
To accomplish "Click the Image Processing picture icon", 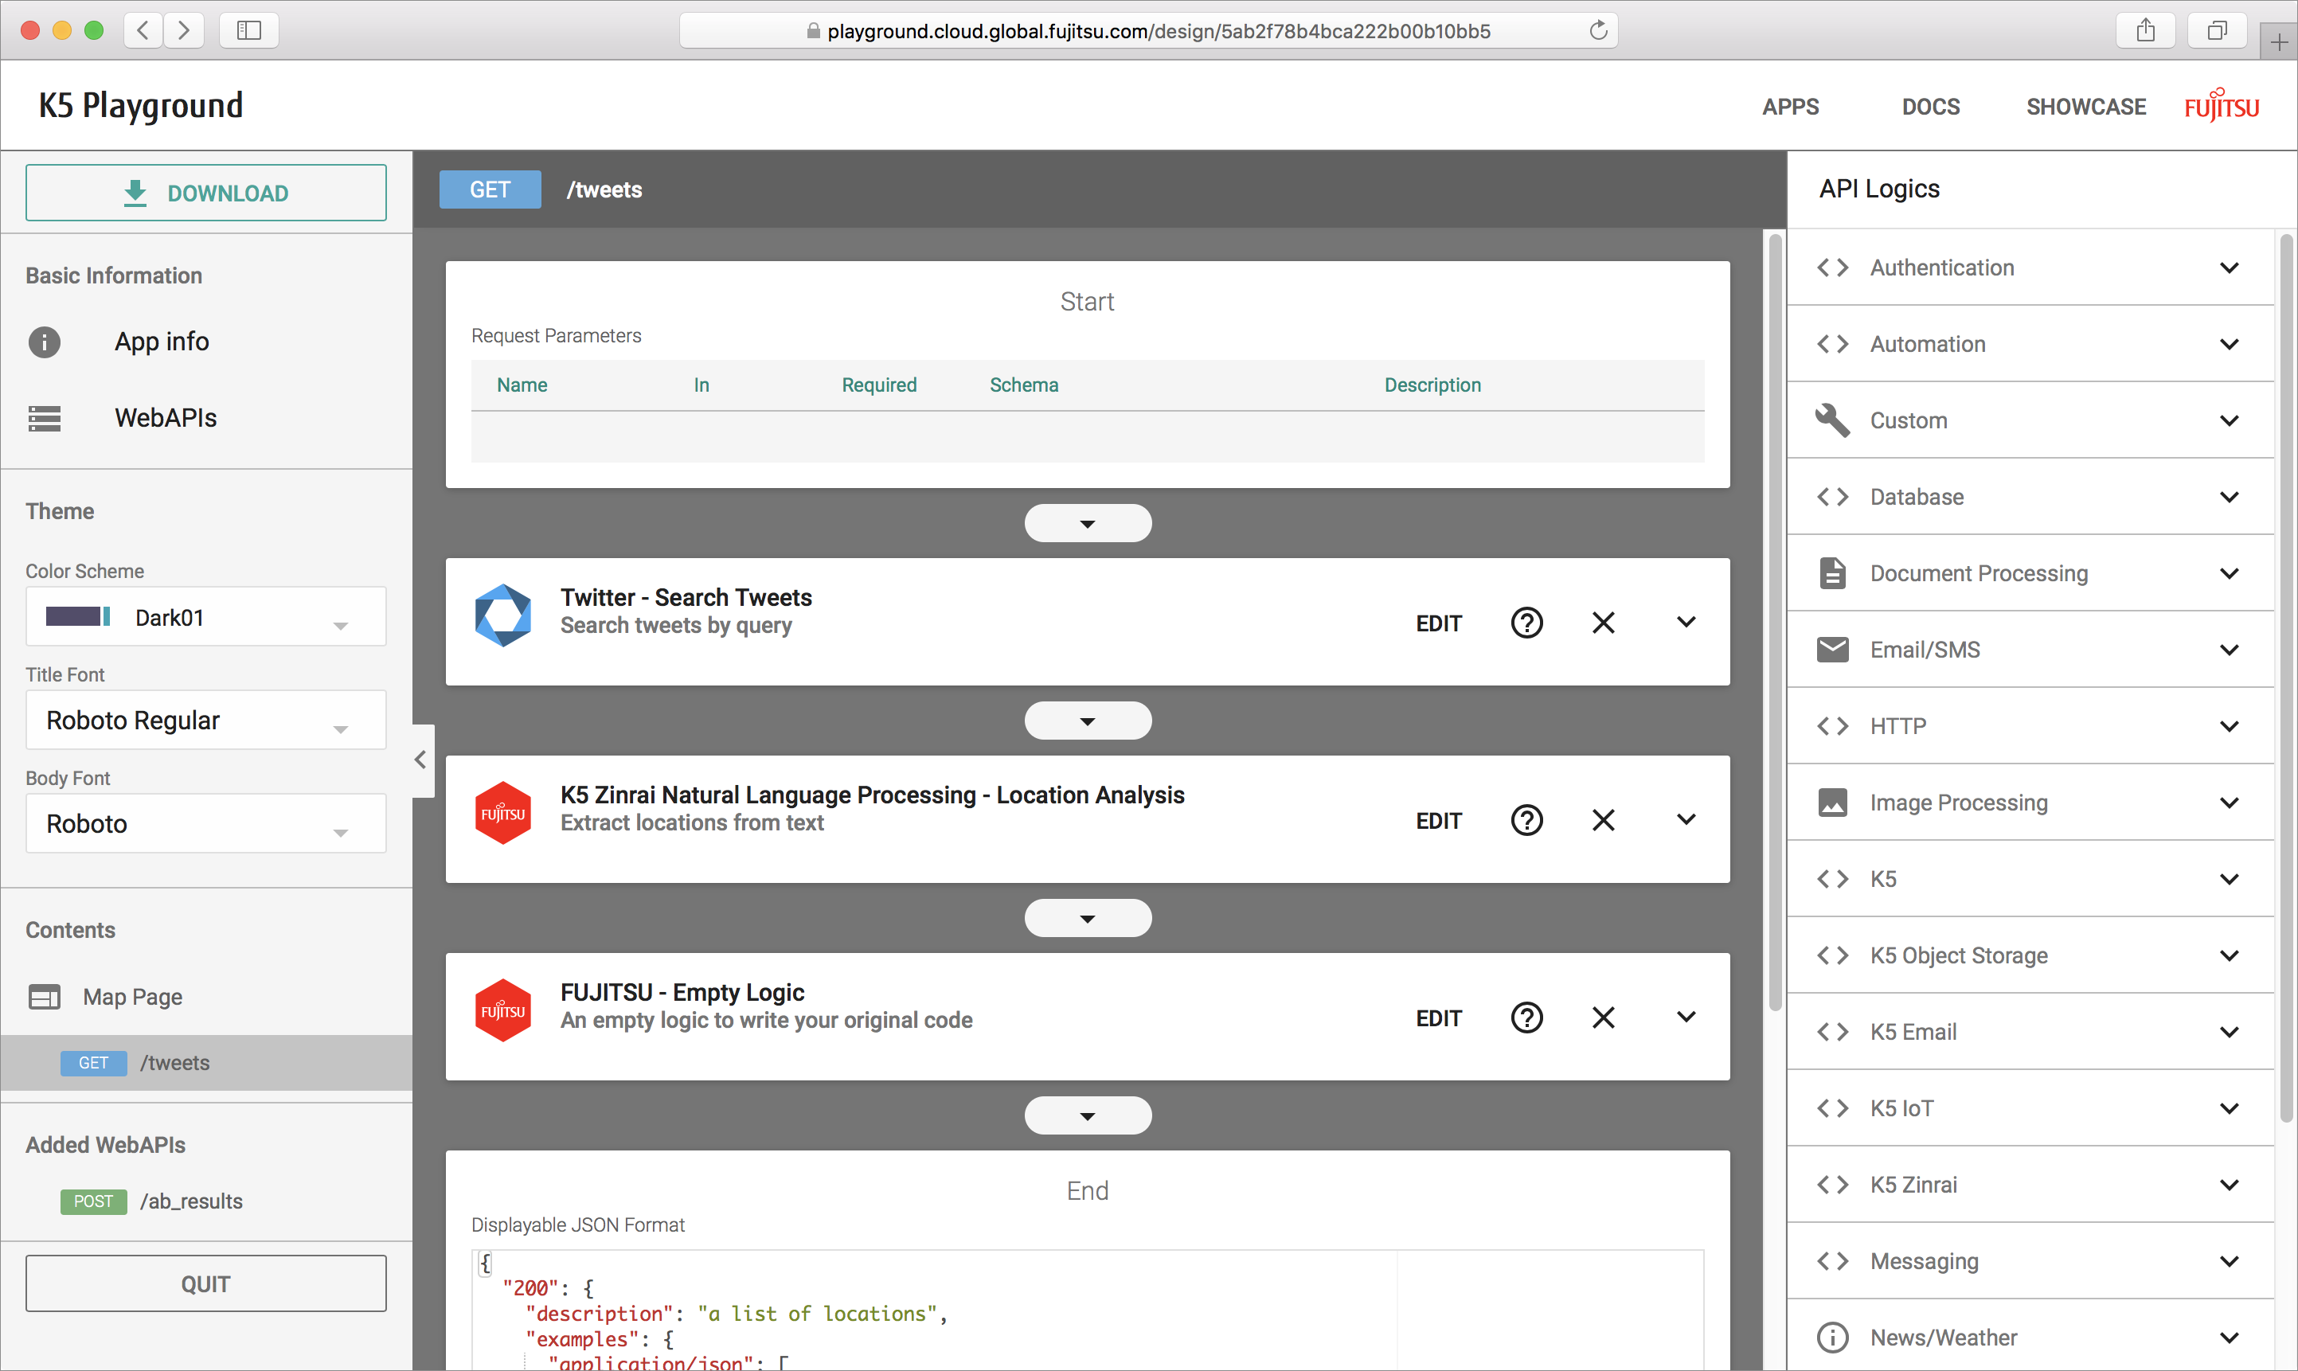I will pyautogui.click(x=1832, y=803).
